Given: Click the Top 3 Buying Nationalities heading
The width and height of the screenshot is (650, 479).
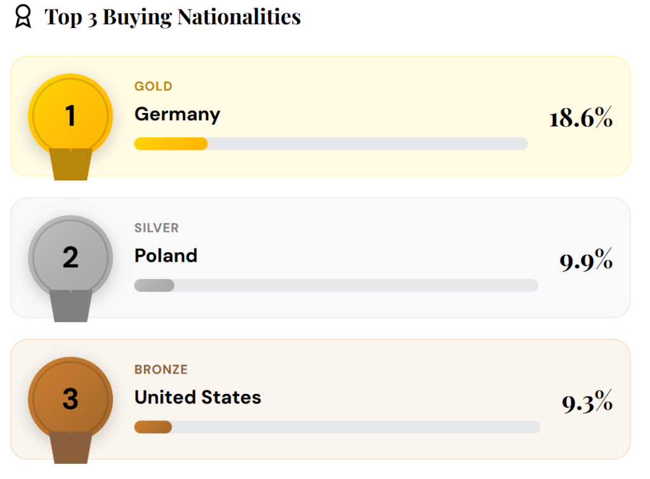Looking at the screenshot, I should coord(173,17).
